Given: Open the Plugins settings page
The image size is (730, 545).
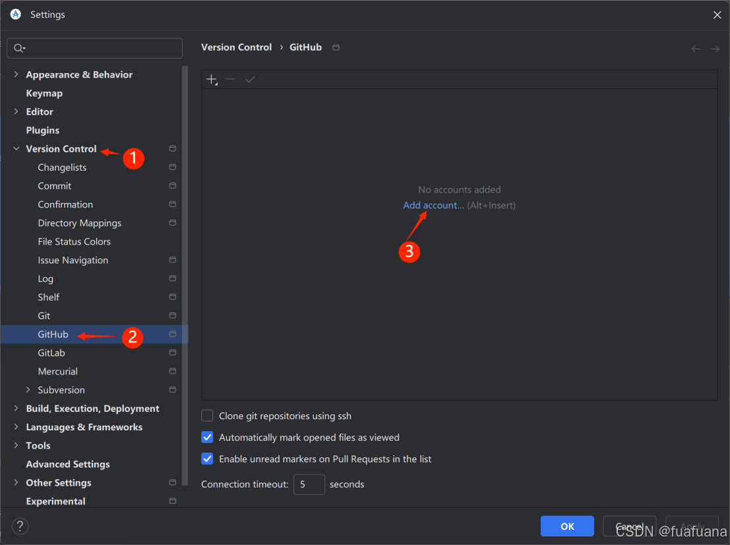Looking at the screenshot, I should pos(43,130).
